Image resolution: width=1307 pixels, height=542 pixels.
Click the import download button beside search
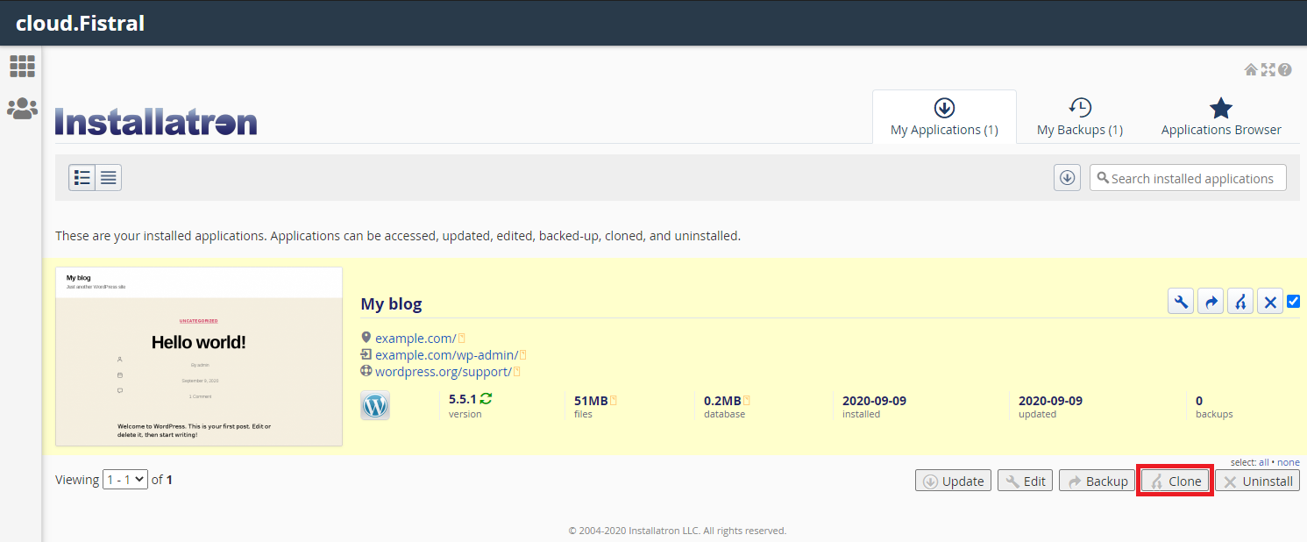coord(1067,178)
